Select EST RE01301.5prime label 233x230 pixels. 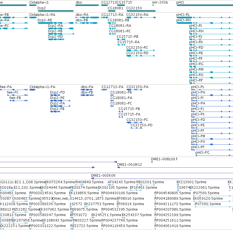pyautogui.click(x=150, y=182)
